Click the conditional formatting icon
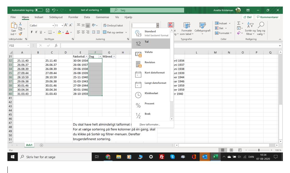The width and height of the screenshot is (290, 173). point(171,25)
